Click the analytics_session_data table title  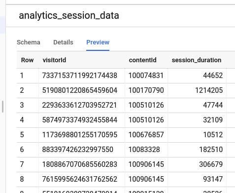(x=69, y=16)
